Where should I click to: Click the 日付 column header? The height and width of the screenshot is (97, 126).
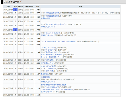[8, 7]
